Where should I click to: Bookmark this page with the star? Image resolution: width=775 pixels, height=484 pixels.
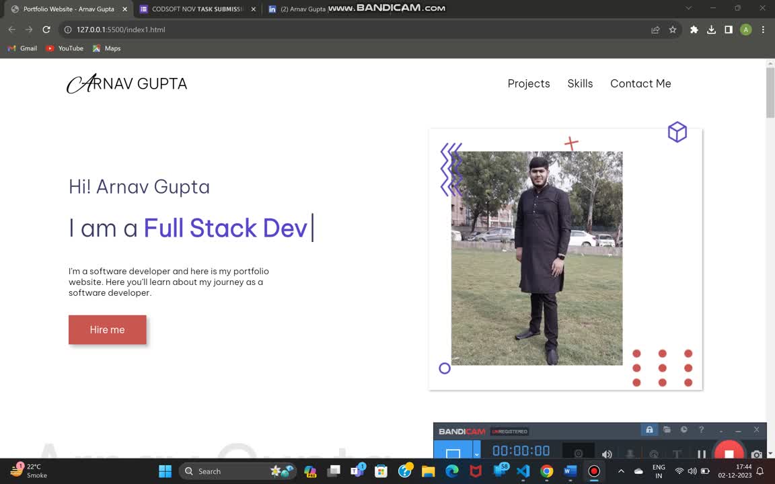point(673,30)
